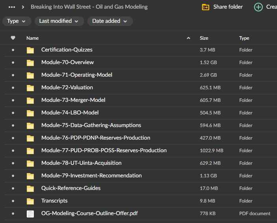The width and height of the screenshot is (277, 223).
Task: Click the Module-74-LBO-Model folder icon
Action: point(30,113)
